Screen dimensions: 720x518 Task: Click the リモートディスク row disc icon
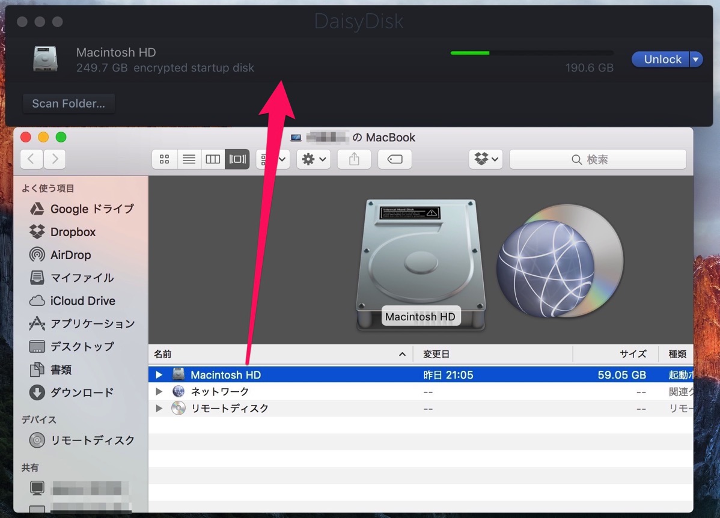[x=178, y=408]
